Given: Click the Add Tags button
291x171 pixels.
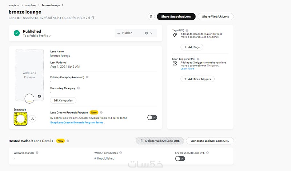Looking at the screenshot, I should pos(192,47).
